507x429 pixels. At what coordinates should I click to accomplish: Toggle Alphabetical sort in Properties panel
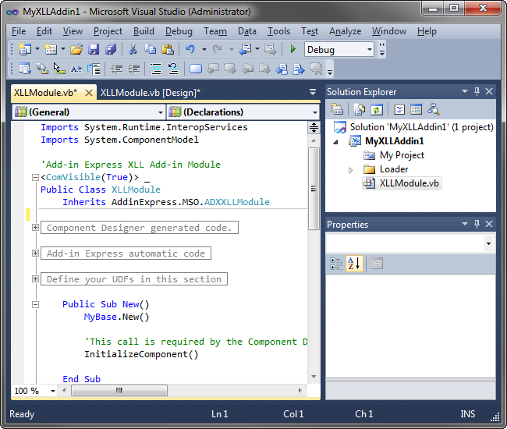click(353, 264)
